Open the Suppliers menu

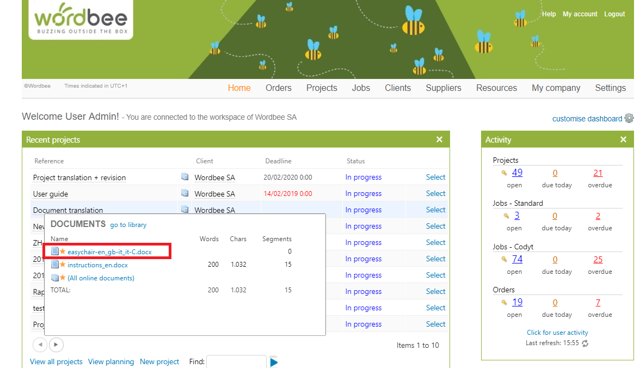point(443,88)
